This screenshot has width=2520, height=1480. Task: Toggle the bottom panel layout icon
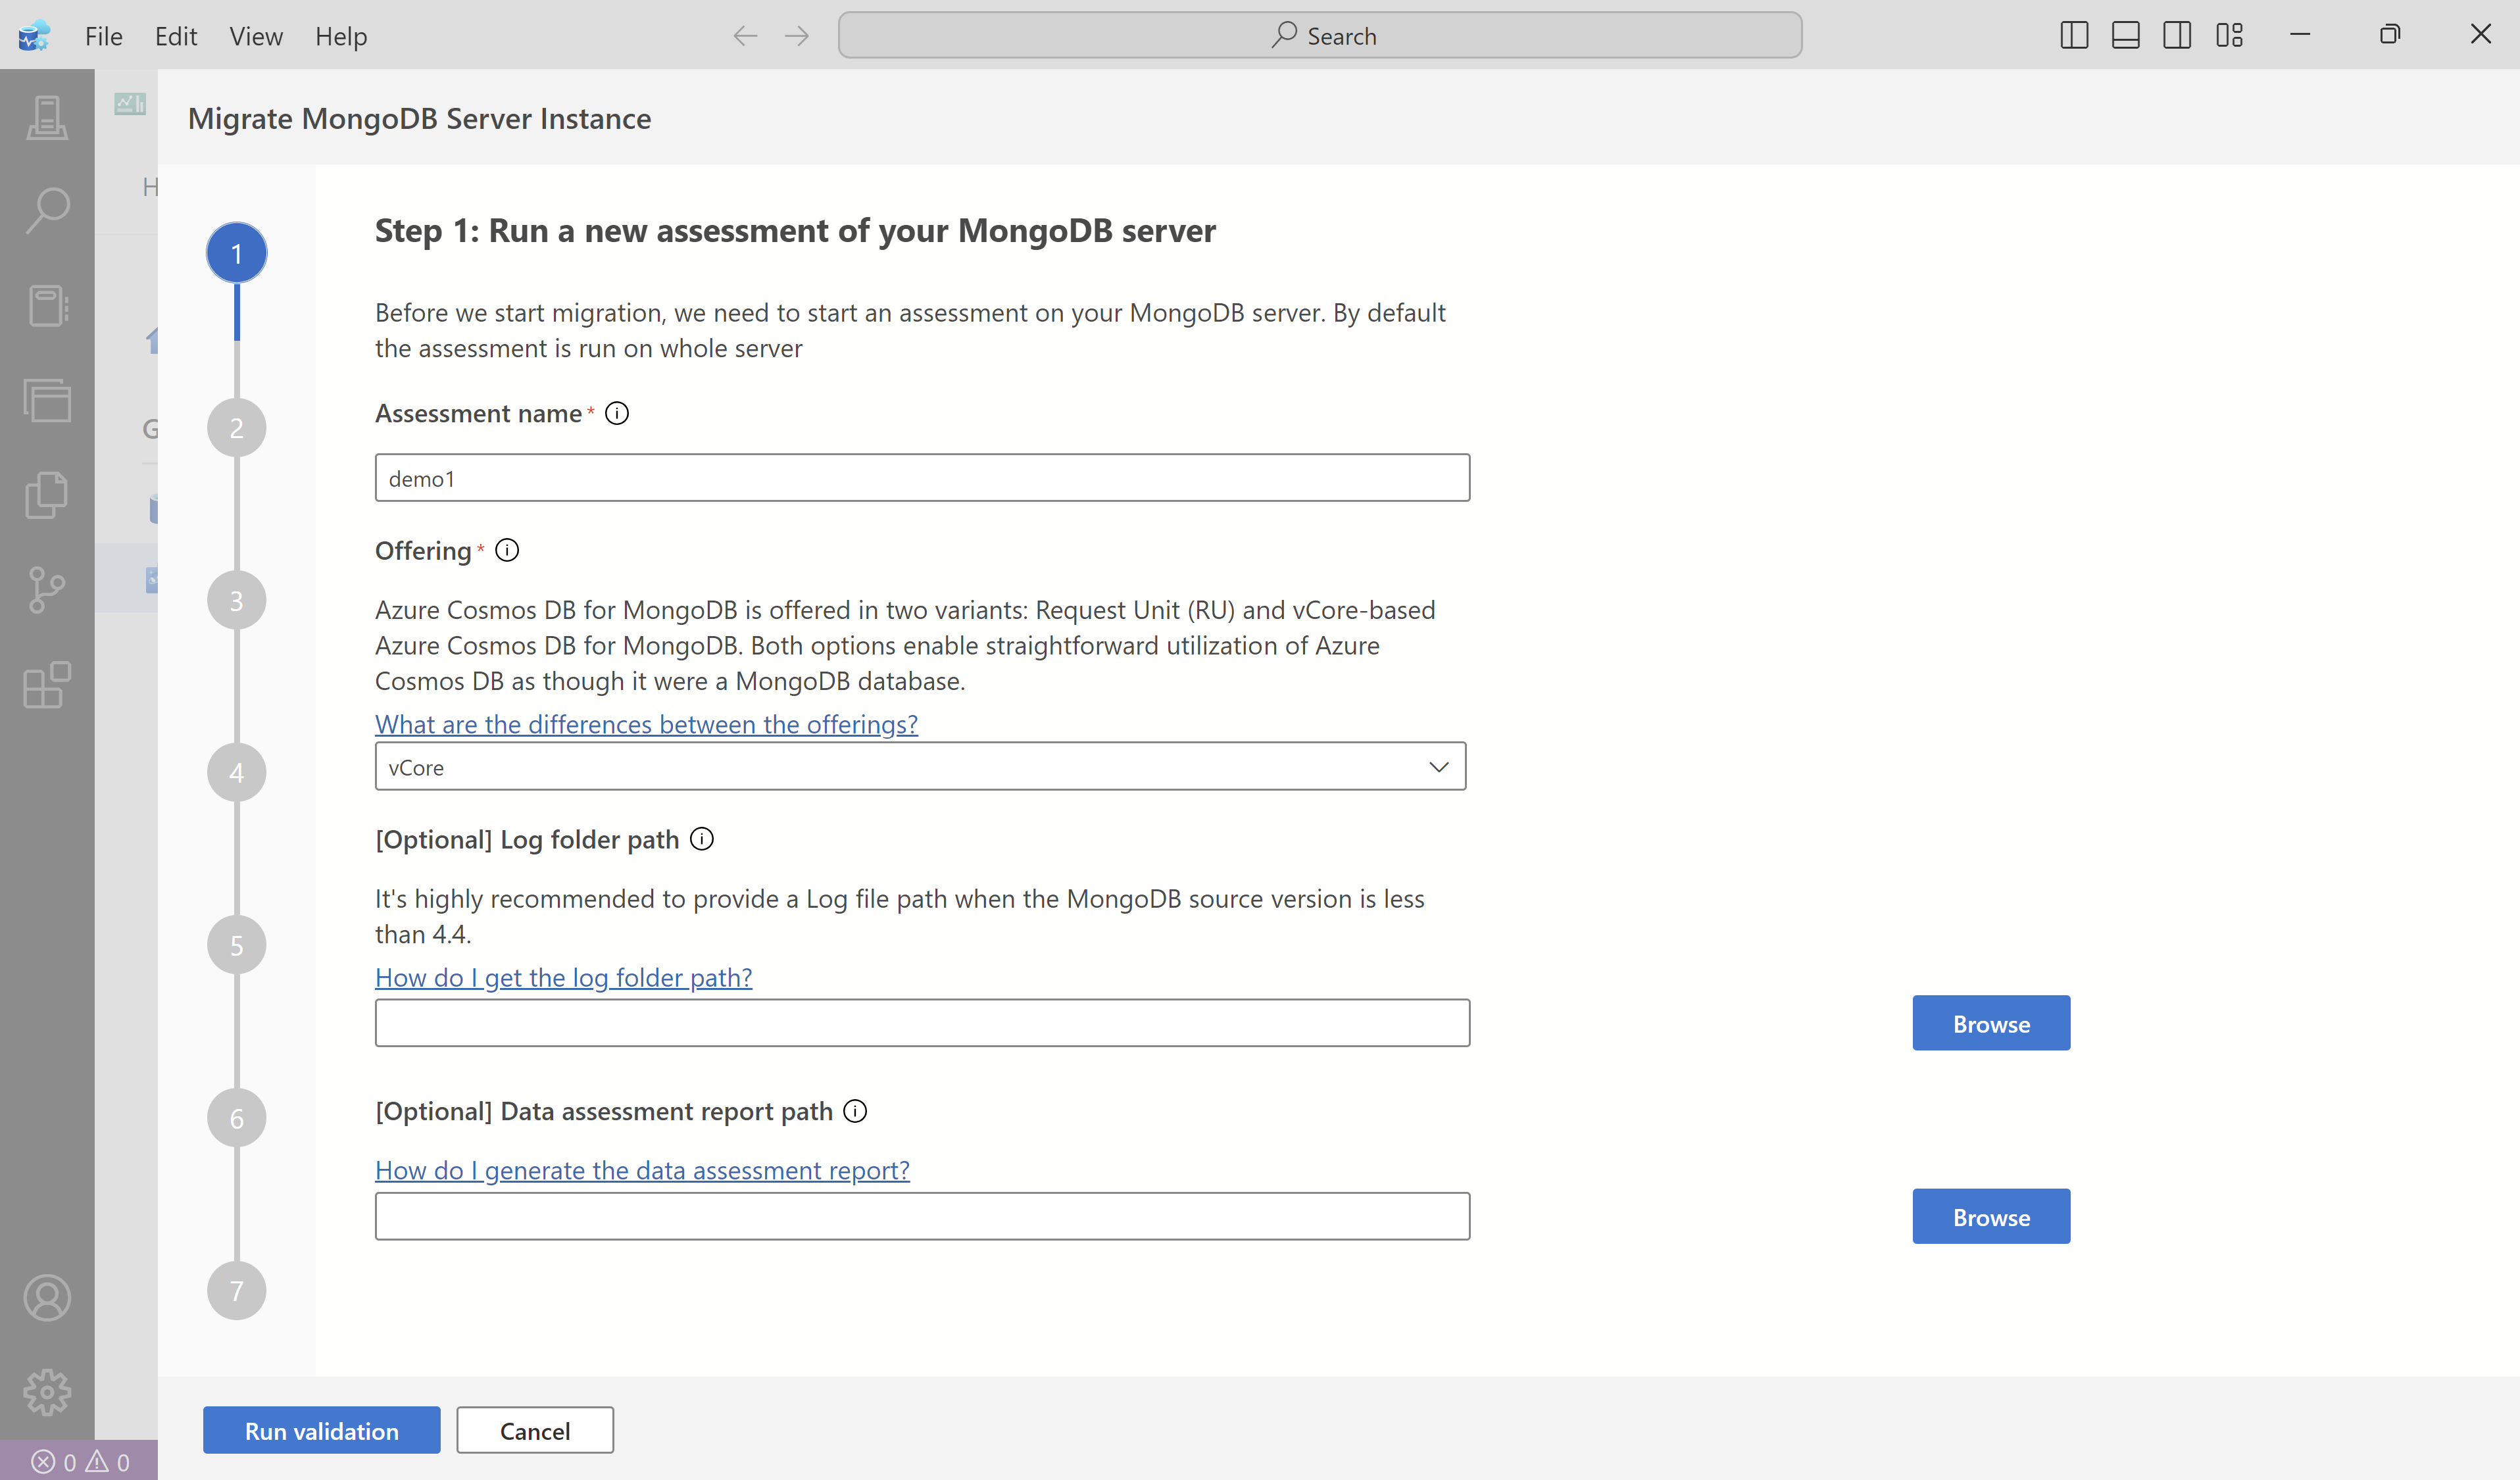point(2125,36)
